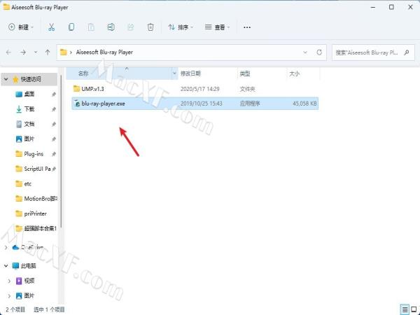
Task: Open the MotionBro folder in sidebar
Action: point(41,199)
